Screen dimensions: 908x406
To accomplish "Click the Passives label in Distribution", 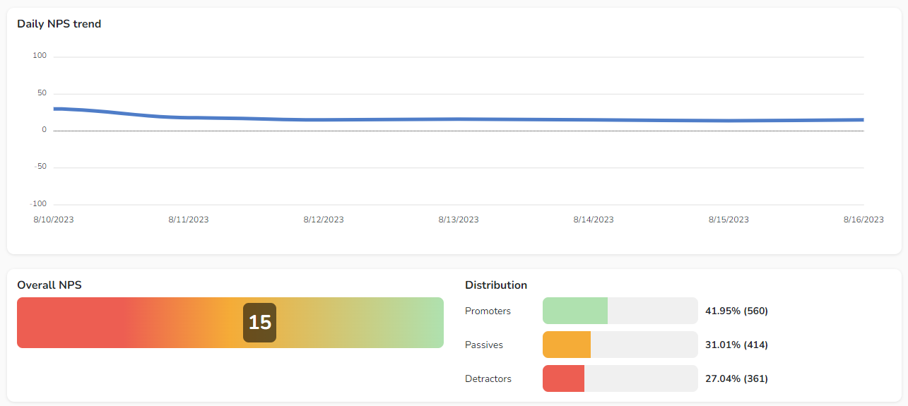I will pyautogui.click(x=484, y=345).
